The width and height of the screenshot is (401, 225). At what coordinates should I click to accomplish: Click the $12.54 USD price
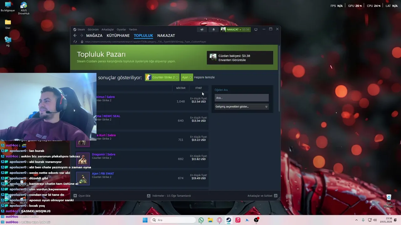point(199,102)
